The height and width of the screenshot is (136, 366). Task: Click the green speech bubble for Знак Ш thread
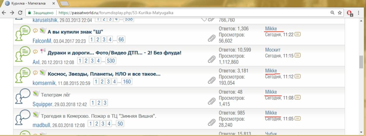[x=22, y=34]
